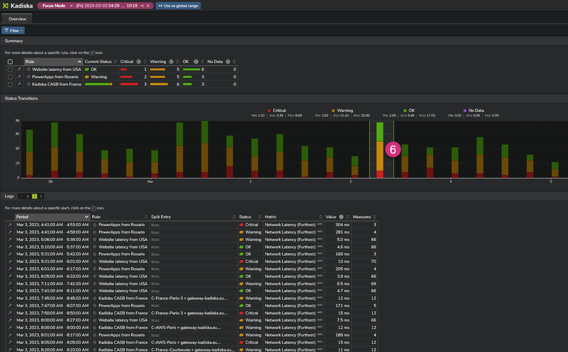Screen dimensions: 568x352
Task: Click the rightmost bar in Status Transitions chart
Action: [x=555, y=170]
